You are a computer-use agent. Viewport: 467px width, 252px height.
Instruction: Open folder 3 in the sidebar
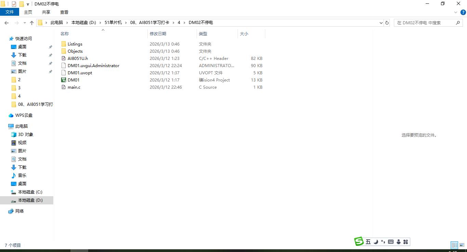(x=19, y=88)
